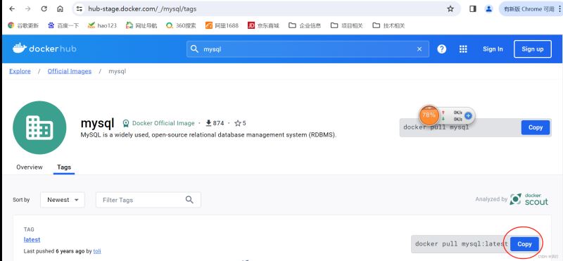Open the hao123 bookmark
The image size is (563, 261).
(x=102, y=25)
